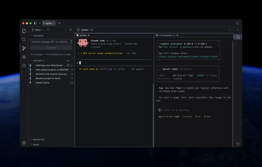This screenshot has height=167, width=262.
Task: Select the Source Control branch sidebar icon
Action: click(24, 48)
